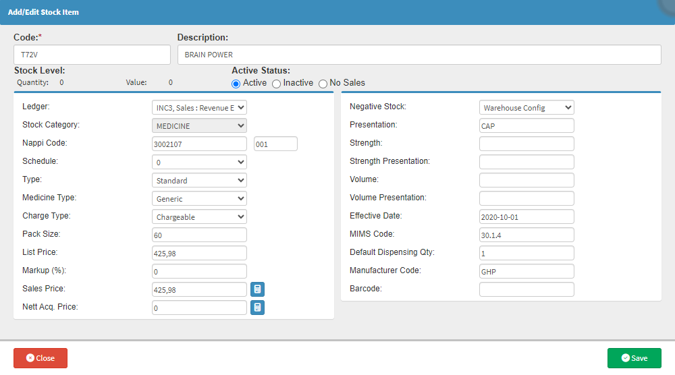Screen dimensions: 675x375
Task: Focus the Description field with BRAIN POWER
Action: pos(419,55)
